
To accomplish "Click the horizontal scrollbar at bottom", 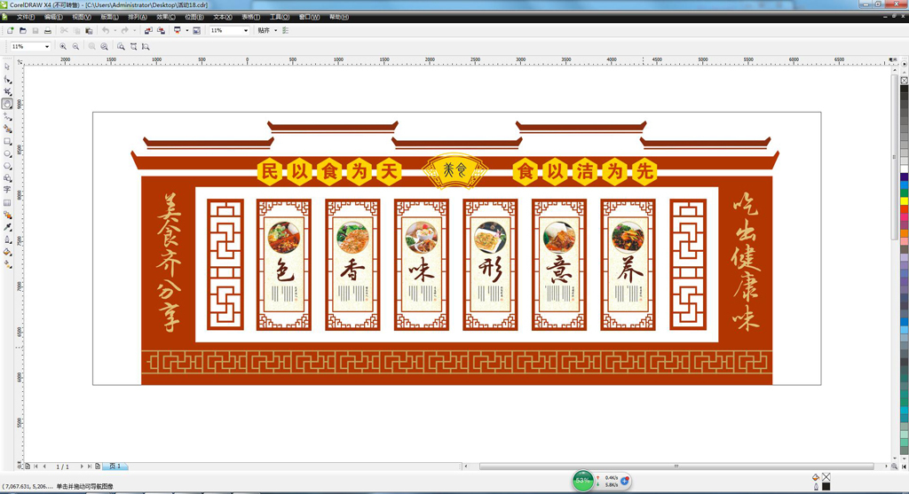I will (x=675, y=467).
